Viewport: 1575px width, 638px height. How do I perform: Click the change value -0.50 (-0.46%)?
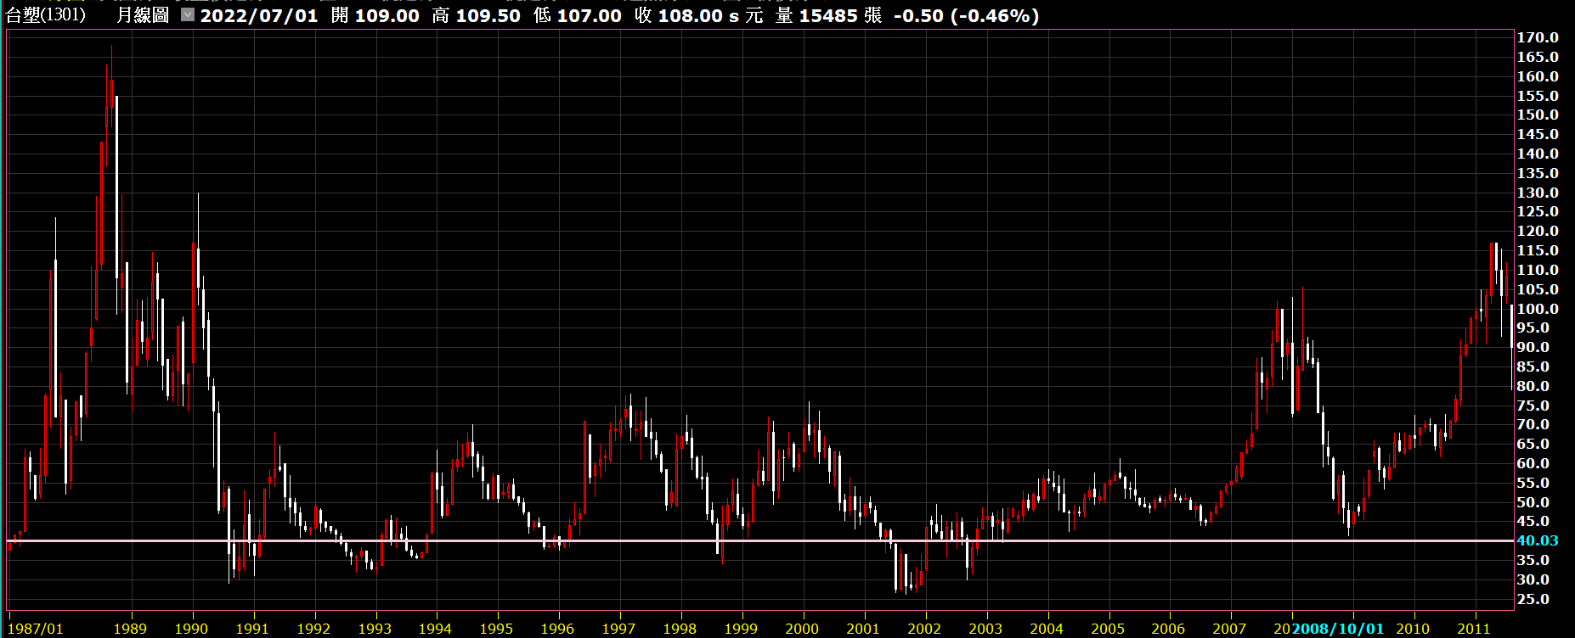click(966, 15)
